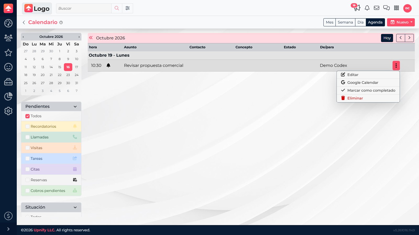Open the DC user avatar menu
The width and height of the screenshot is (419, 235).
click(x=407, y=8)
